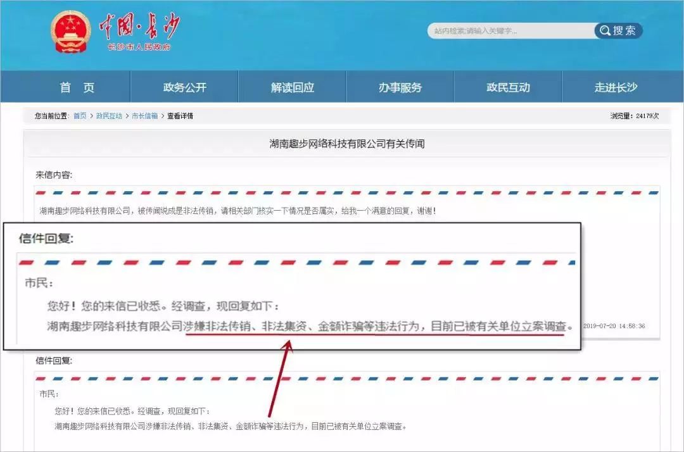The height and width of the screenshot is (452, 684).
Task: Go to the 解读回应 navigation section
Action: coord(292,87)
